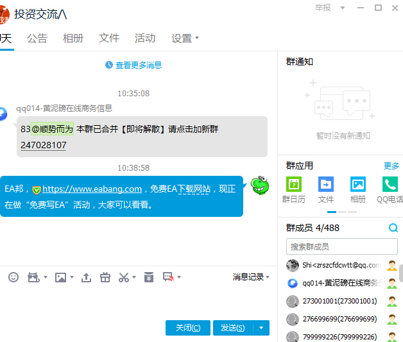
Task: Click the message shield bubble icon
Action: 168,277
